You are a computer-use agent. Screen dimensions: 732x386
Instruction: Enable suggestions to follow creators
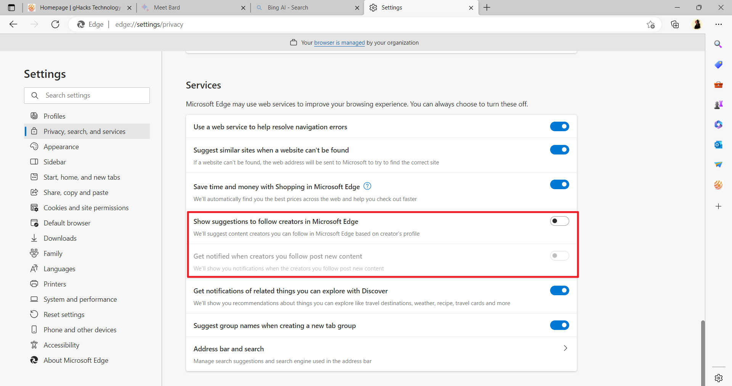pos(559,221)
